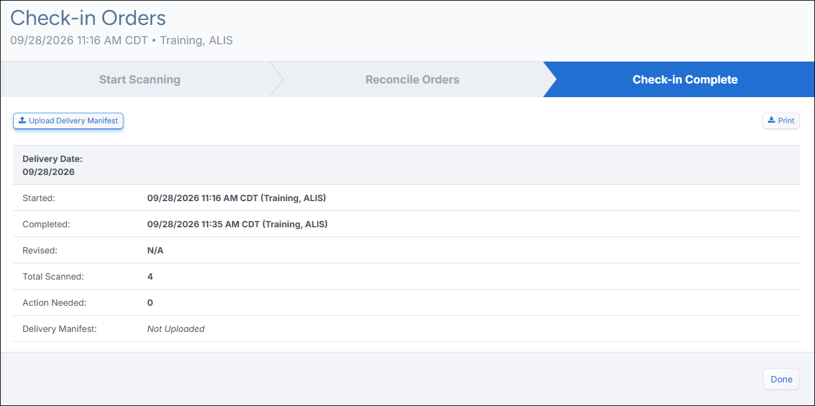Click the Upload Delivery Manifest button

(x=69, y=121)
